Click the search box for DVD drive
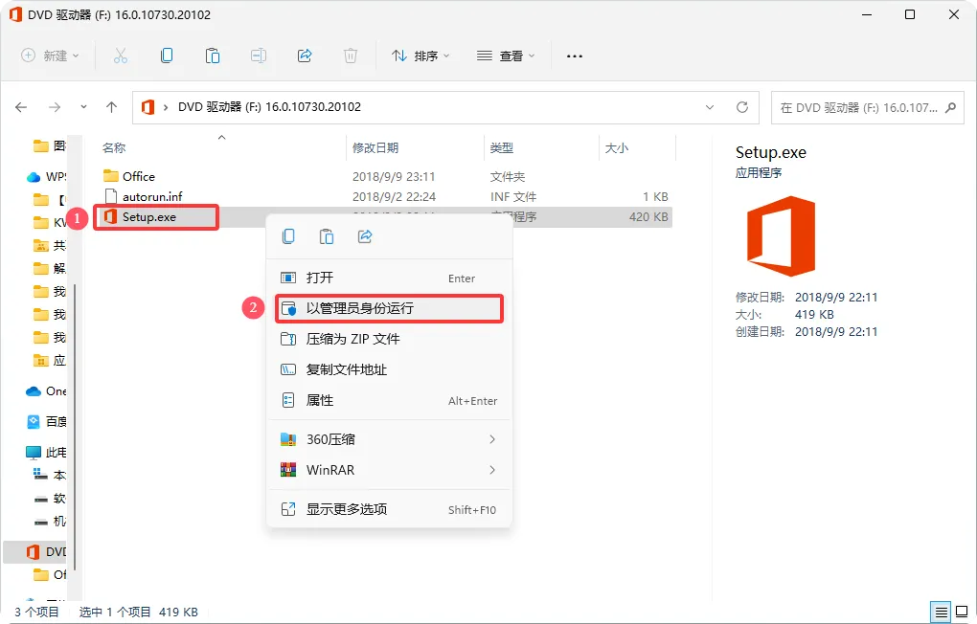The image size is (977, 624). [868, 107]
